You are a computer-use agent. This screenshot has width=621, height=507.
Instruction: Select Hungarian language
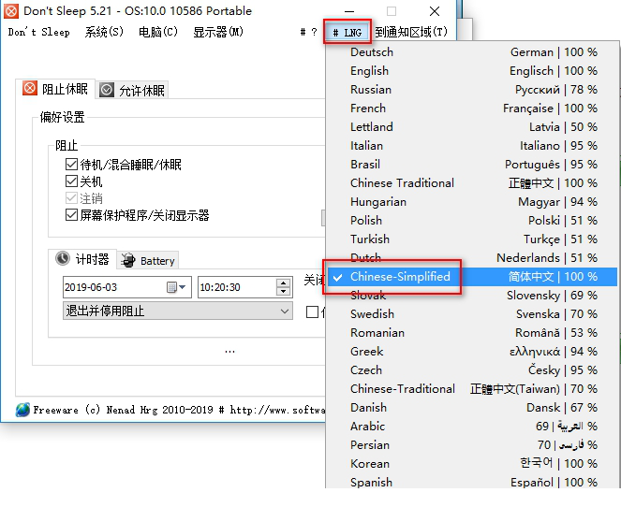[474, 202]
